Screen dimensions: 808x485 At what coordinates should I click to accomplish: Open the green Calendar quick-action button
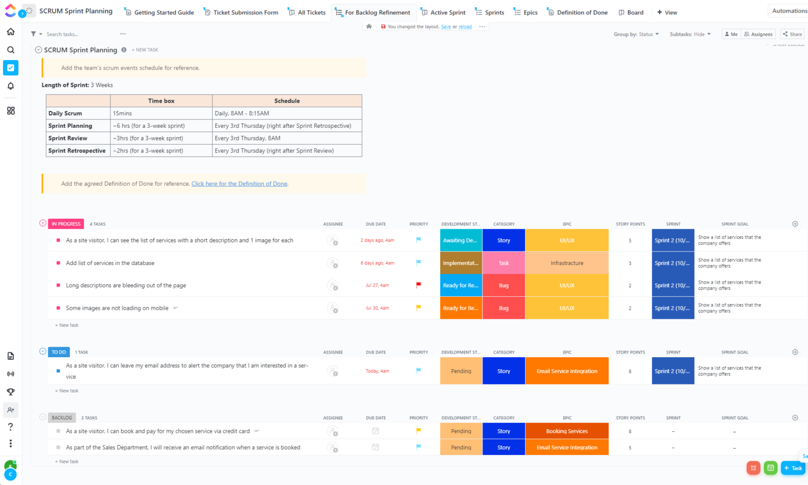pos(771,468)
